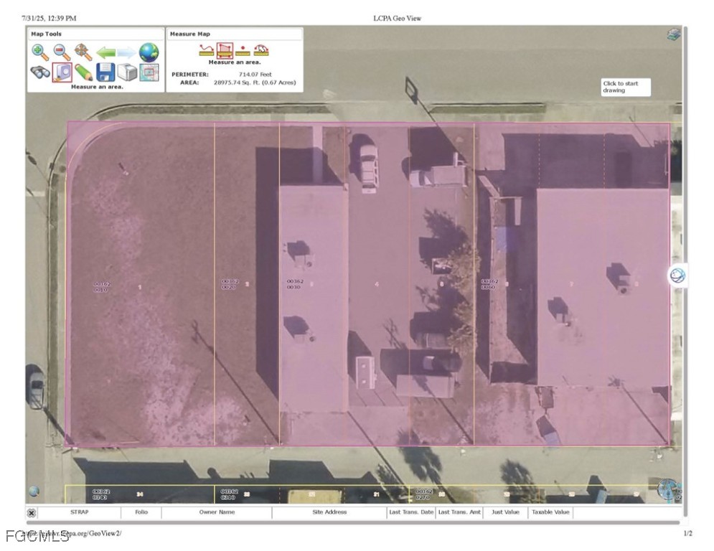This screenshot has width=714, height=551.
Task: Save the map with floppy disk icon
Action: pos(105,72)
